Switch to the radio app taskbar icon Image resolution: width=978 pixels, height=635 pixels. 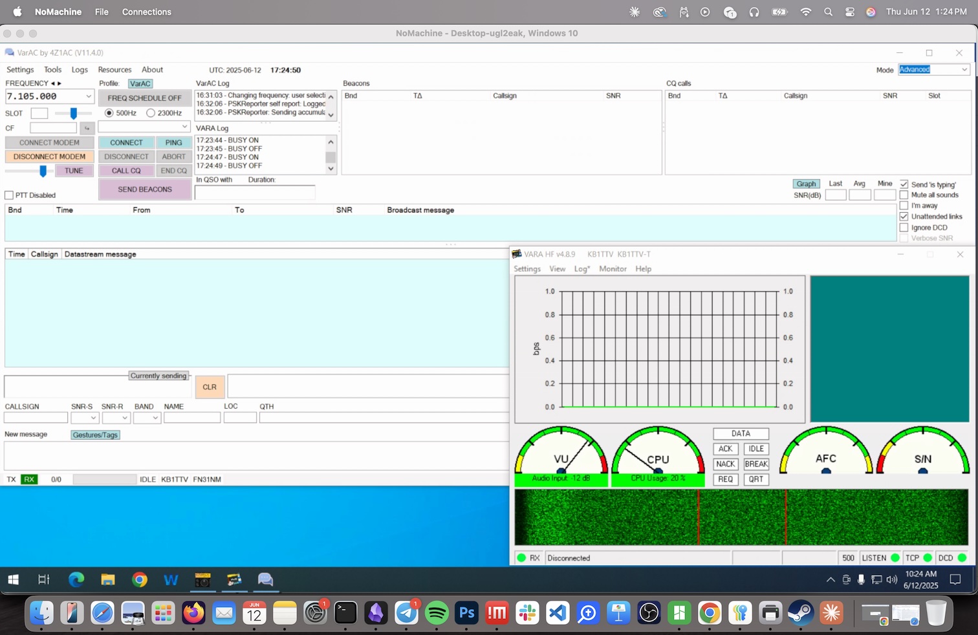(x=202, y=580)
